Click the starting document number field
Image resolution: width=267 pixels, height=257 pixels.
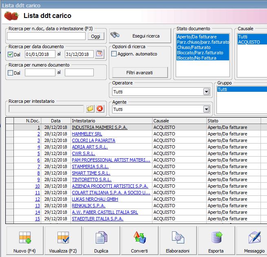(40, 73)
